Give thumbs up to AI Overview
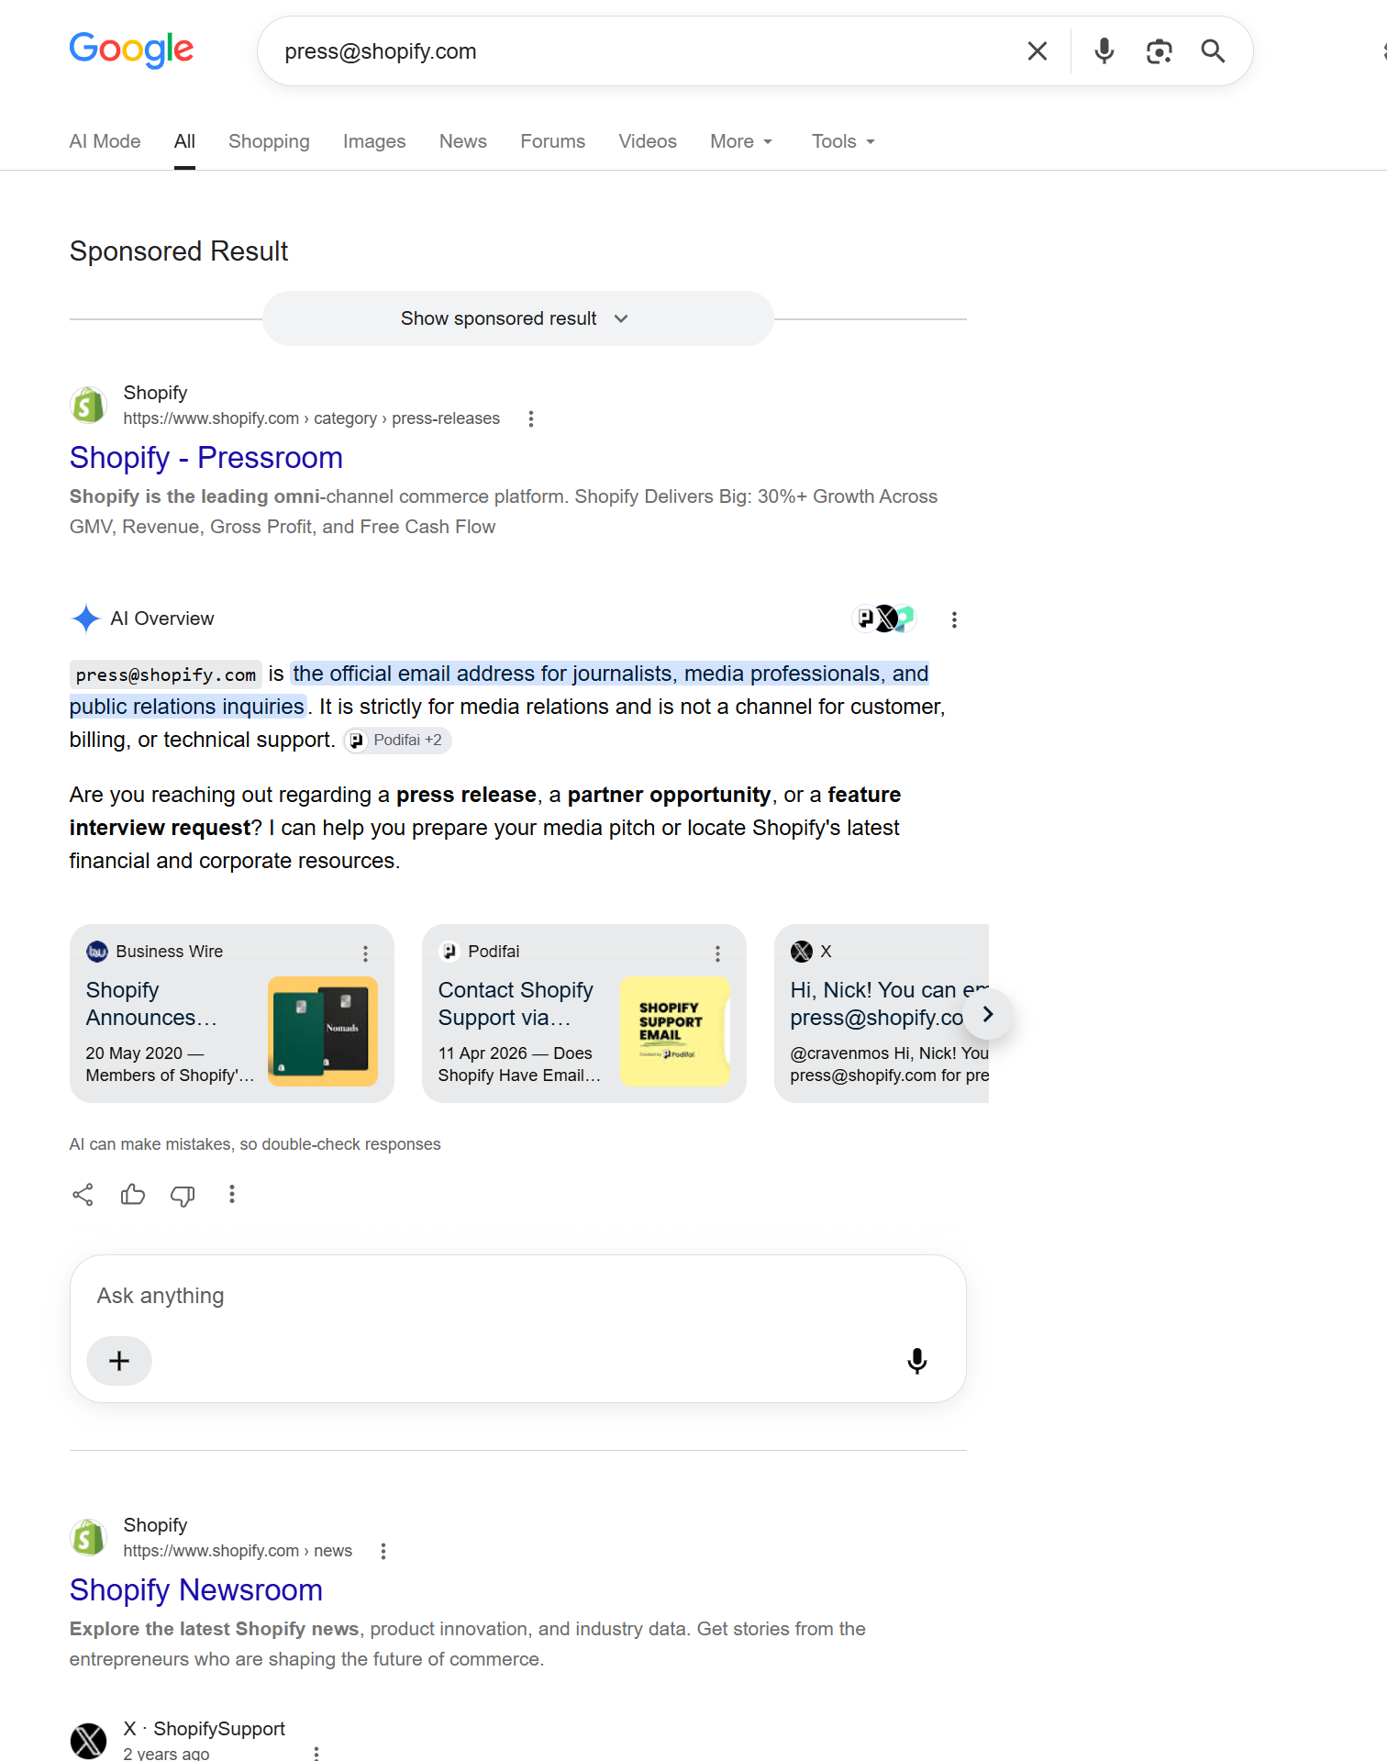This screenshot has height=1761, width=1387. pos(133,1194)
